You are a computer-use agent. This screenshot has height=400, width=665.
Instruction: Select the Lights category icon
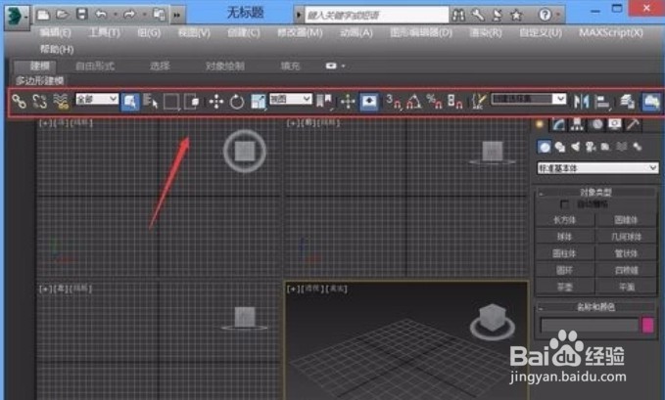click(575, 147)
